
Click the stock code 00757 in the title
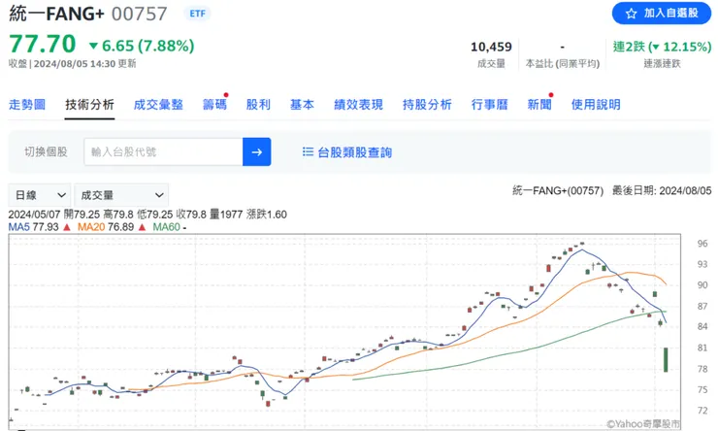pyautogui.click(x=140, y=14)
